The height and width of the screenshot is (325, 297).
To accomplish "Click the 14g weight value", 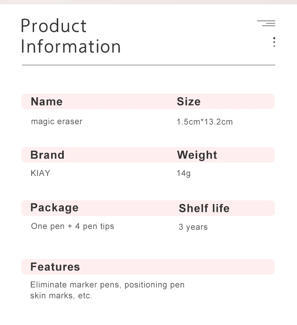I will point(184,173).
